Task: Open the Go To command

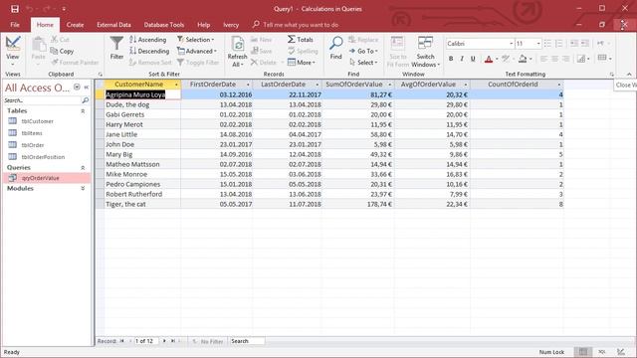Action: pyautogui.click(x=363, y=51)
